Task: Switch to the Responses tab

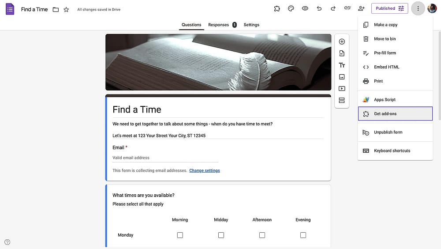Action: point(222,25)
